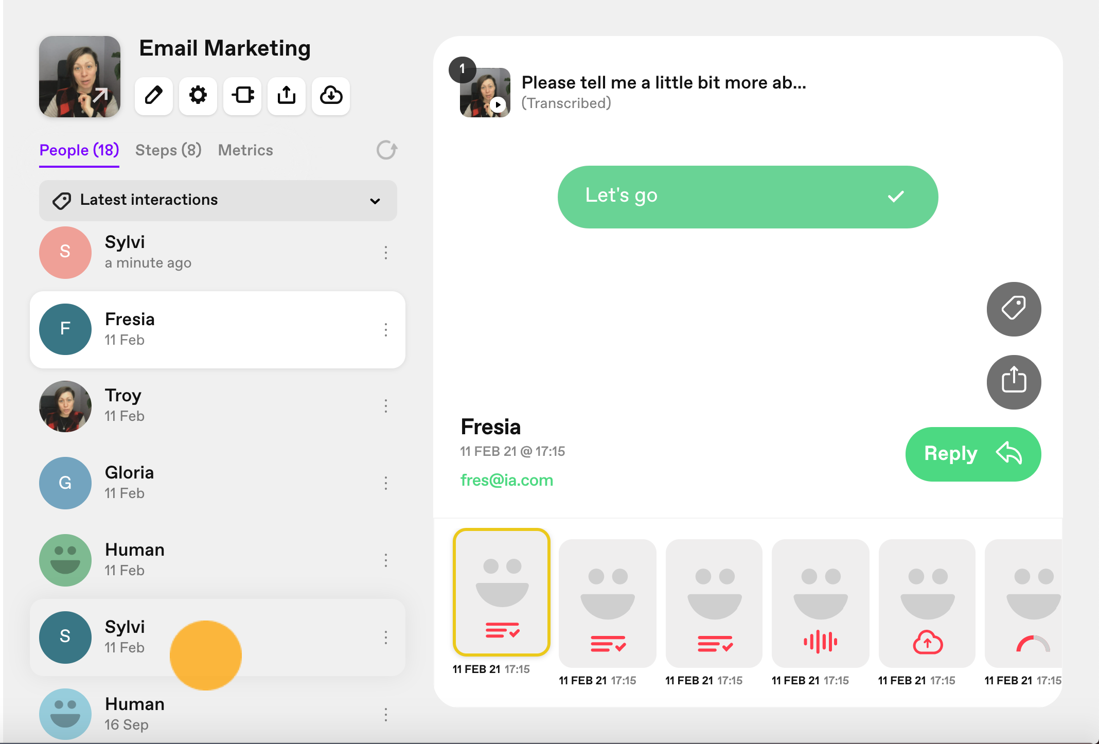Click the round tag button

tap(1014, 309)
